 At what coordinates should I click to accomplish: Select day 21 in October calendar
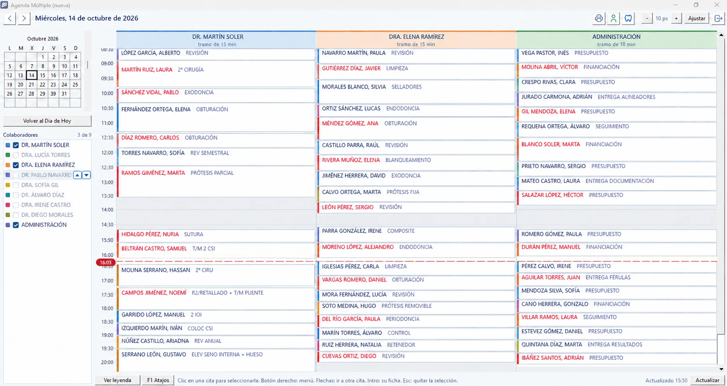pos(31,84)
